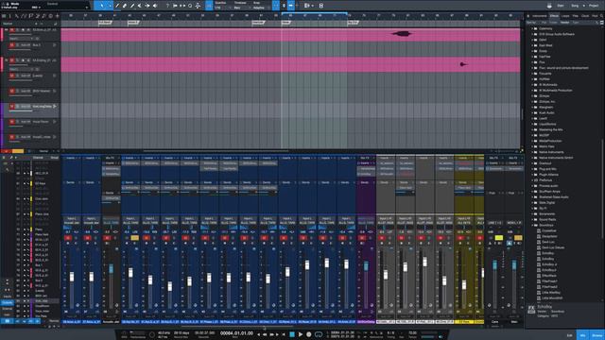Expand the Celemony vendor folder
Viewport: 605px width, 340px height.
point(532,28)
